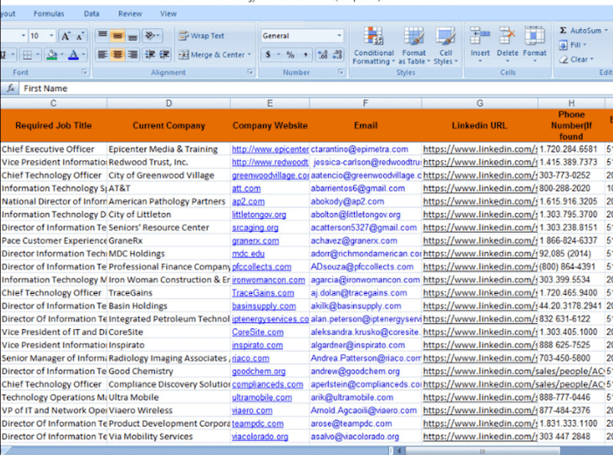The width and height of the screenshot is (613, 455).
Task: Open Epicenter Media LinkedIn URL link
Action: [x=480, y=149]
